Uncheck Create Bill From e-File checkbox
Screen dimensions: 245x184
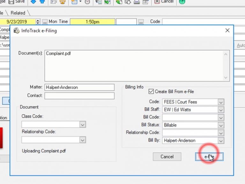(x=151, y=92)
